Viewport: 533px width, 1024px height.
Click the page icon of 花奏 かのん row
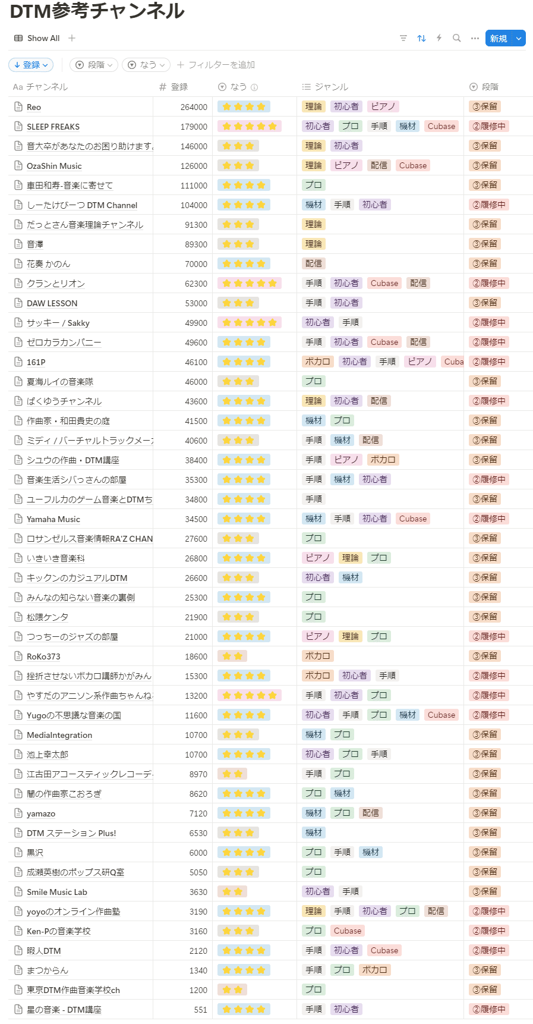(18, 264)
